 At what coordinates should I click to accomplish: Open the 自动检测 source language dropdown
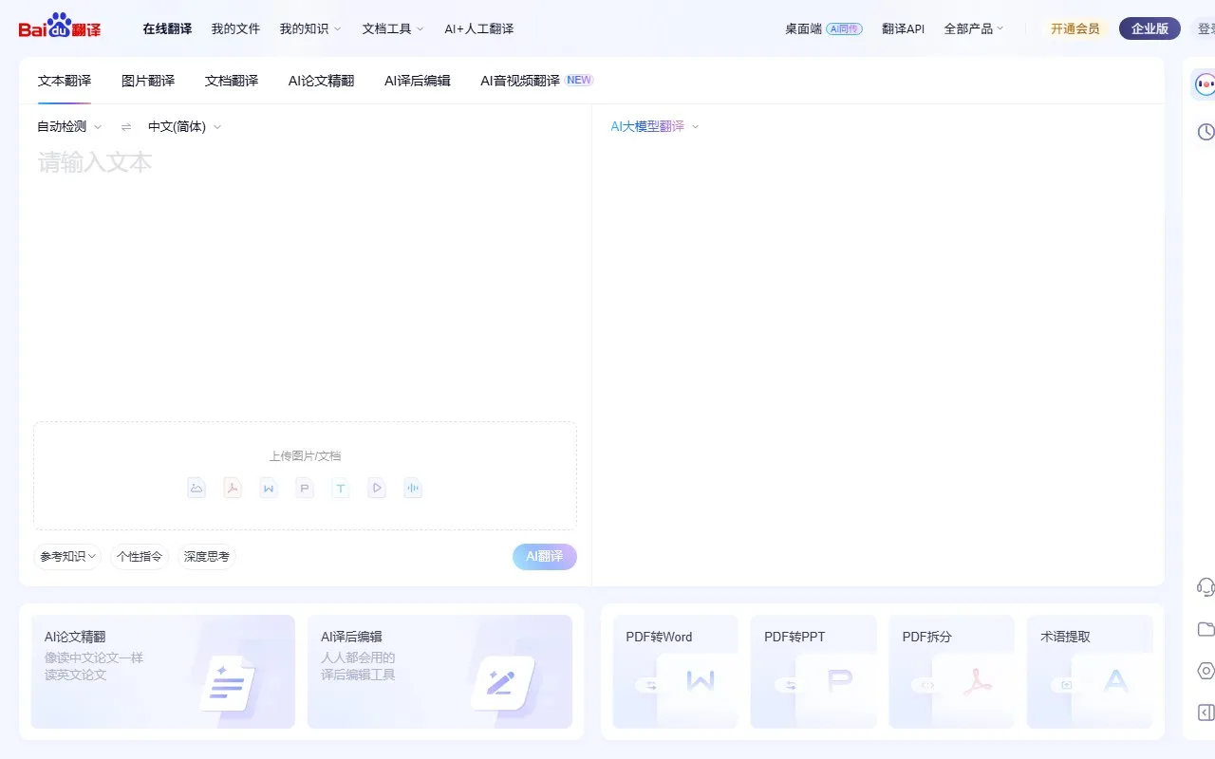coord(66,126)
